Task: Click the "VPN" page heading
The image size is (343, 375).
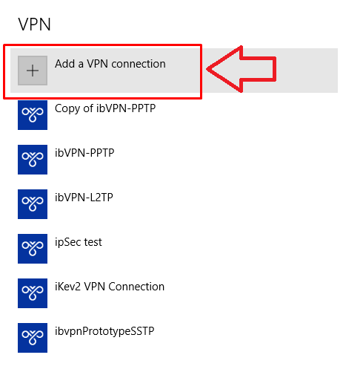Action: pos(35,25)
